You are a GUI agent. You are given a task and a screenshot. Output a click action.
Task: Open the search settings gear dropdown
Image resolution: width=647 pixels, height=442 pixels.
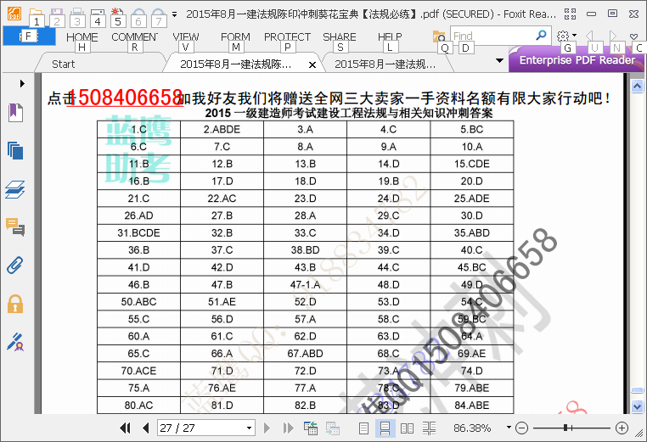point(566,36)
